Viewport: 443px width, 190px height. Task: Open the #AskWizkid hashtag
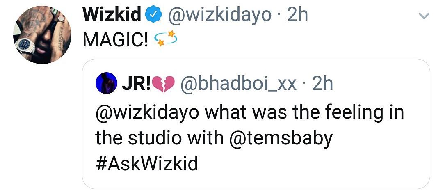pyautogui.click(x=146, y=164)
